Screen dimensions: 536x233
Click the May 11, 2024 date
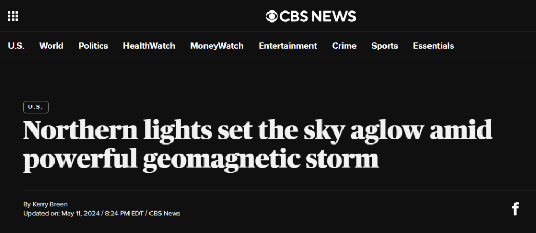pyautogui.click(x=82, y=213)
